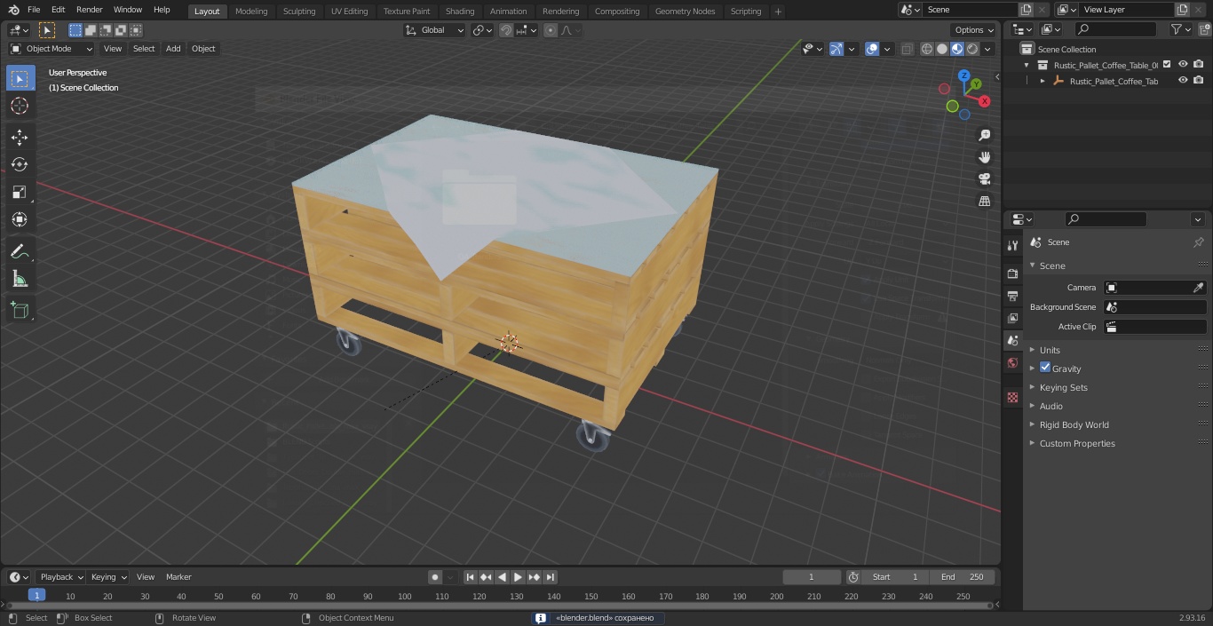Switch to the Modeling workspace tab

pos(251,12)
